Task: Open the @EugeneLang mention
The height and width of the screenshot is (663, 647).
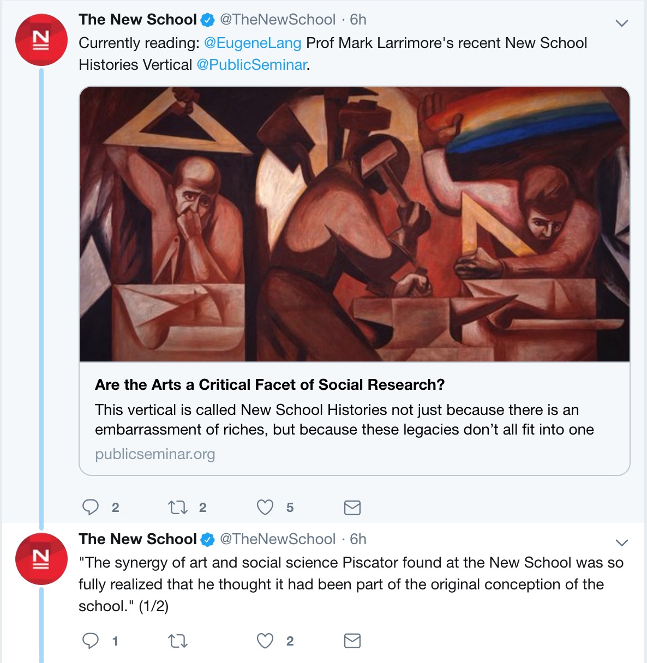Action: (x=253, y=43)
